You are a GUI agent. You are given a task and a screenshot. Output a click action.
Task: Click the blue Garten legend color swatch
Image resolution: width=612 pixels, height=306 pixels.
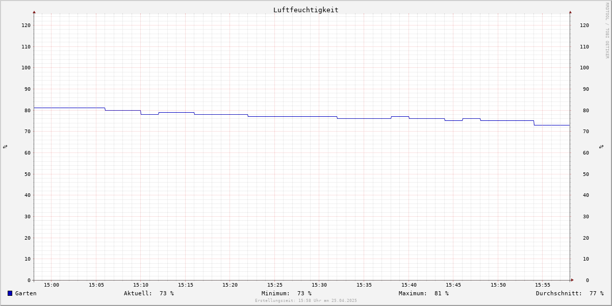(10, 293)
